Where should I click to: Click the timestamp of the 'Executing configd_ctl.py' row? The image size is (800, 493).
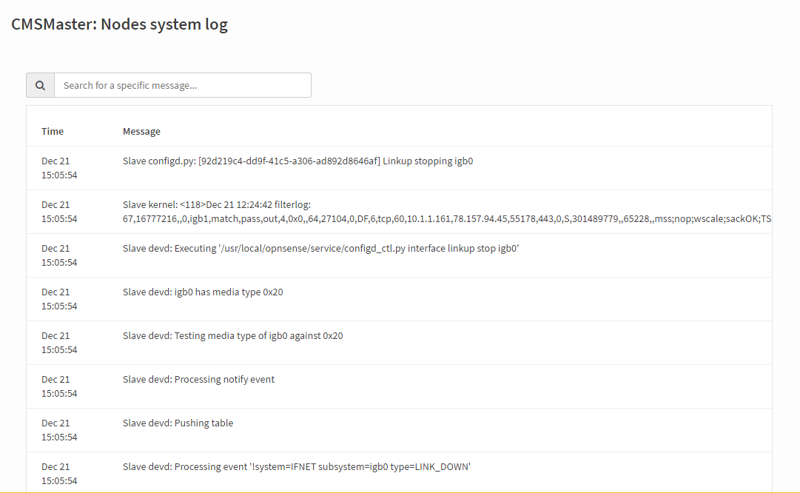tap(59, 255)
